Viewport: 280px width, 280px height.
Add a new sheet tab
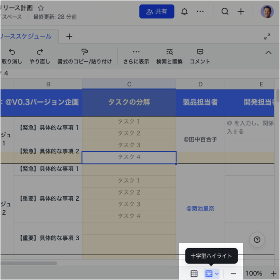[x=69, y=36]
